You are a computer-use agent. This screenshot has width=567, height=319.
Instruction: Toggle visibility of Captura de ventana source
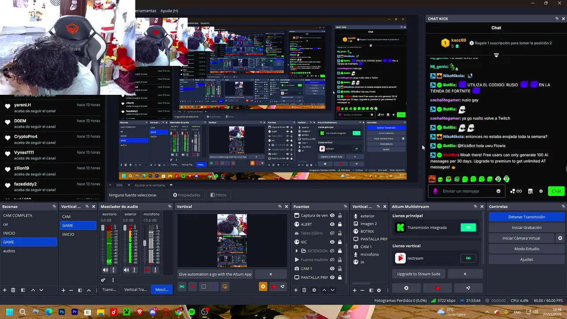(x=332, y=215)
